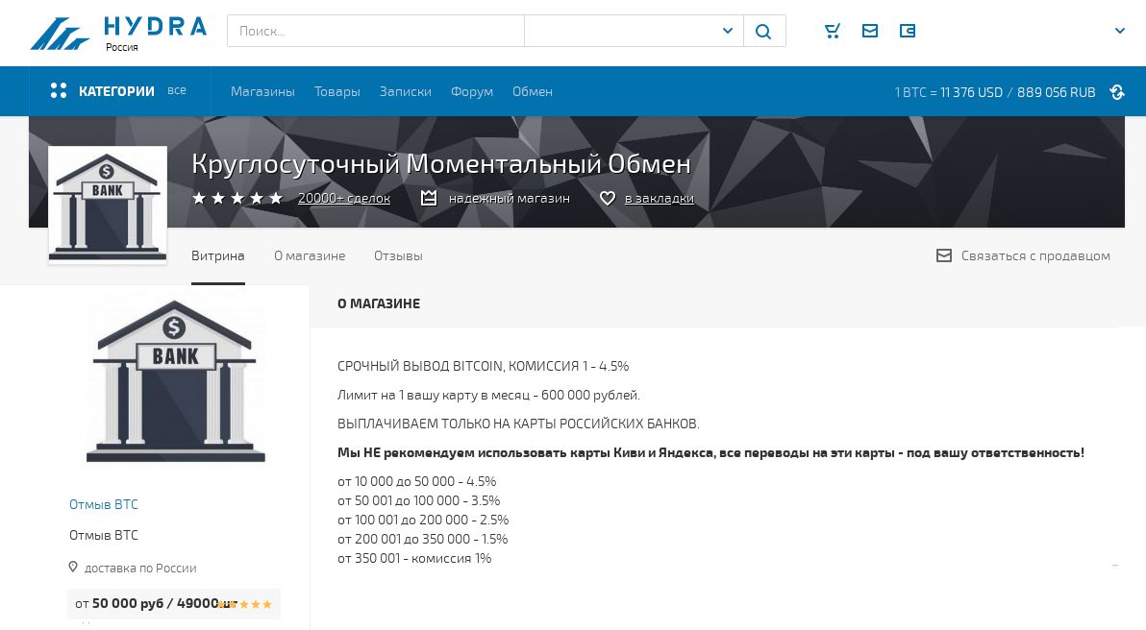Image resolution: width=1146 pixels, height=630 pixels.
Task: Click the heart bookmark icon
Action: pyautogui.click(x=608, y=198)
